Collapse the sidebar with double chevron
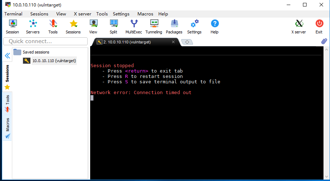330x181 pixels. 7,56
